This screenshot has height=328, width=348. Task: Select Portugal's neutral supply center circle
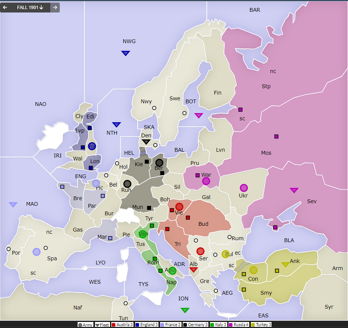[8, 249]
